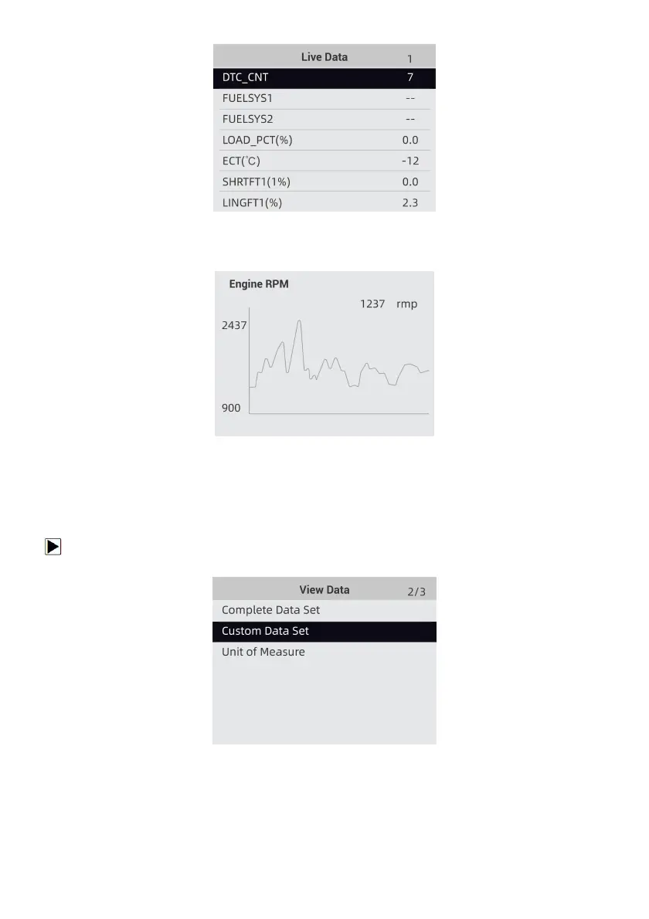Select the SHRTFT1(1%) row
Screen dimensions: 649x919
click(324, 182)
